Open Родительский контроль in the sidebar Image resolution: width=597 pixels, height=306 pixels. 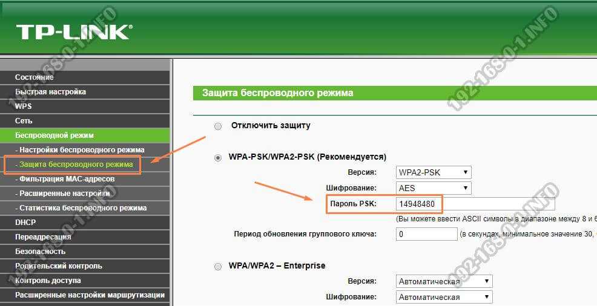pyautogui.click(x=85, y=266)
